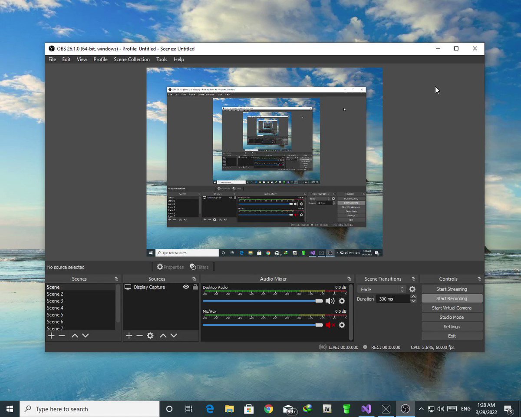This screenshot has width=521, height=417.
Task: Click the Properties button
Action: (170, 267)
